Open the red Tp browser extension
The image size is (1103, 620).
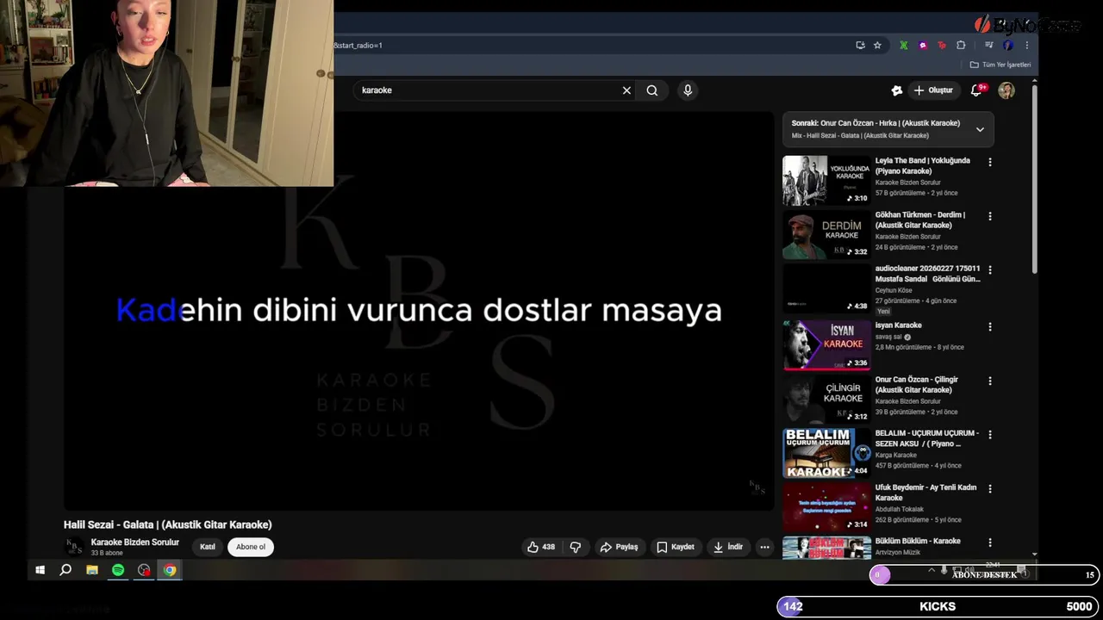(942, 46)
